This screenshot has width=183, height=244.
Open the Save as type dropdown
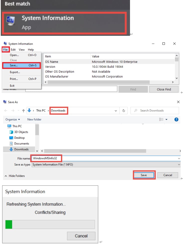(106, 164)
